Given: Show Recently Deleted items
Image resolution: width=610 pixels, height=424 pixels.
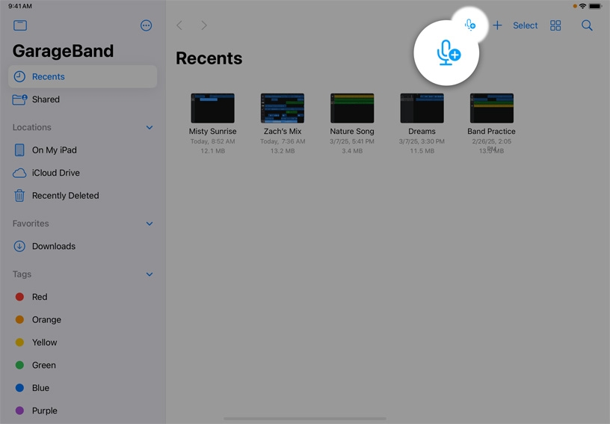Looking at the screenshot, I should (65, 196).
